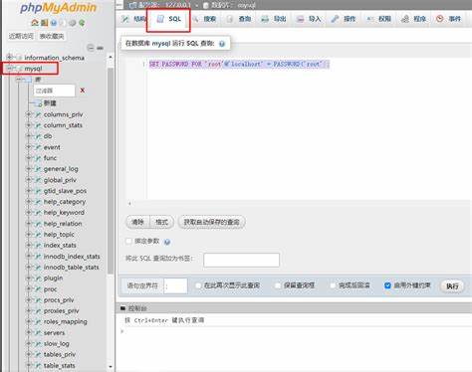The width and height of the screenshot is (472, 372).
Task: Open the Query tab
Action: (239, 19)
